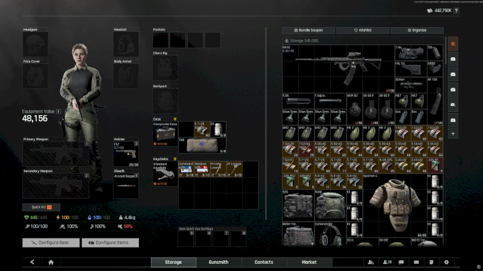Select the 2F Lounge key

tap(234, 169)
